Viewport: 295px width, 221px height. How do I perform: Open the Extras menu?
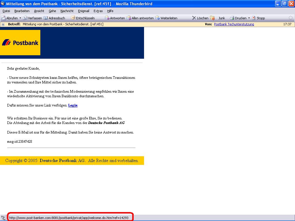click(x=98, y=11)
